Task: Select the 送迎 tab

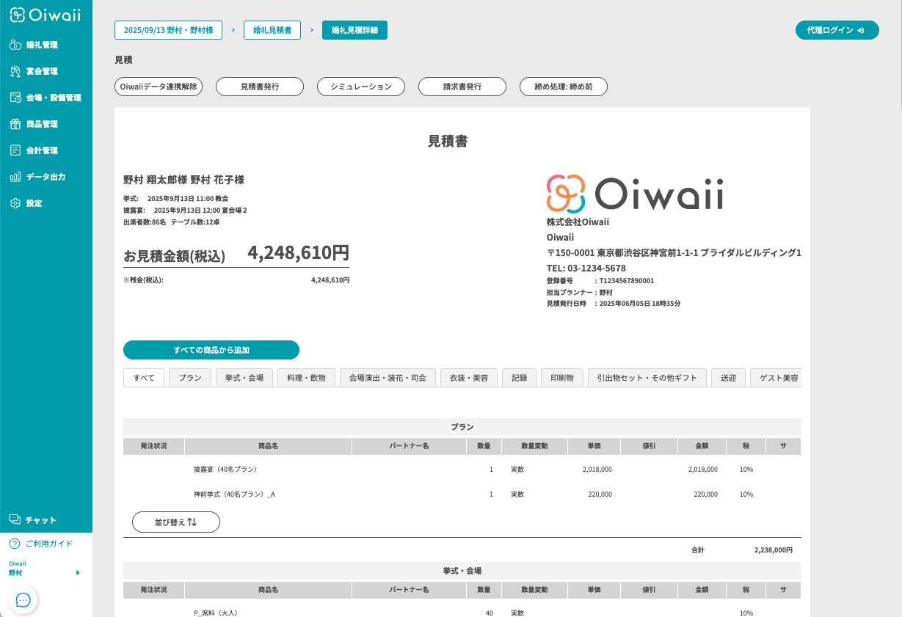Action: click(x=728, y=378)
